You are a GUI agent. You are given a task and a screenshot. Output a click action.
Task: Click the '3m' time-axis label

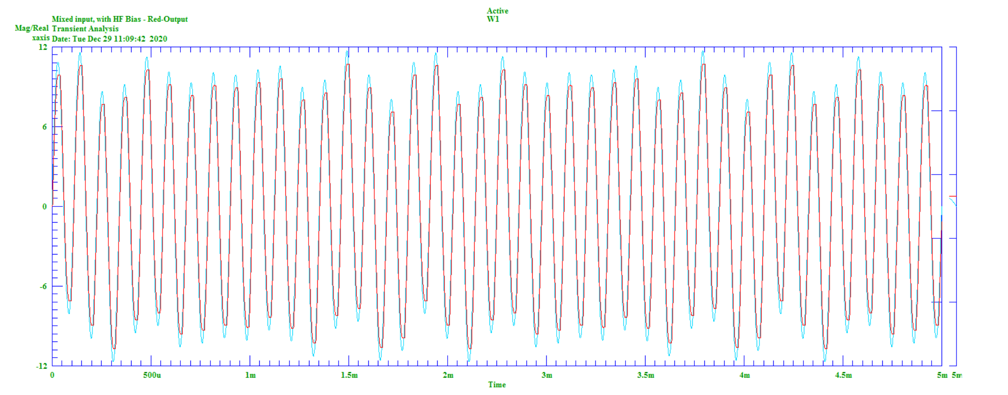point(547,375)
